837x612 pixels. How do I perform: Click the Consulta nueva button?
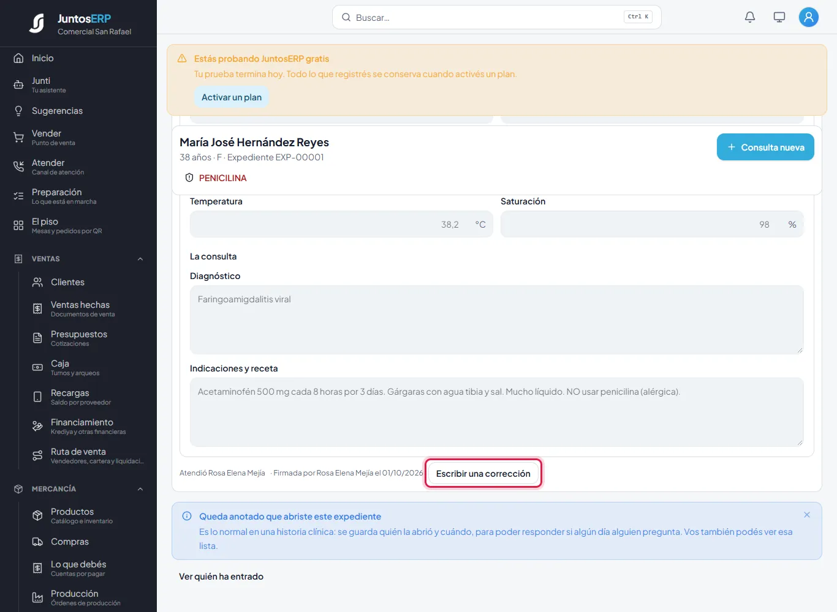coord(765,147)
